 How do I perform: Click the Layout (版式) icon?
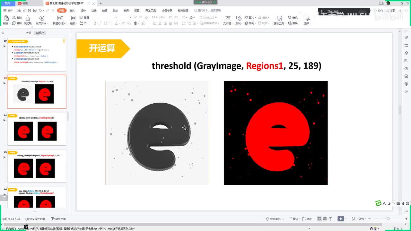(x=74, y=18)
